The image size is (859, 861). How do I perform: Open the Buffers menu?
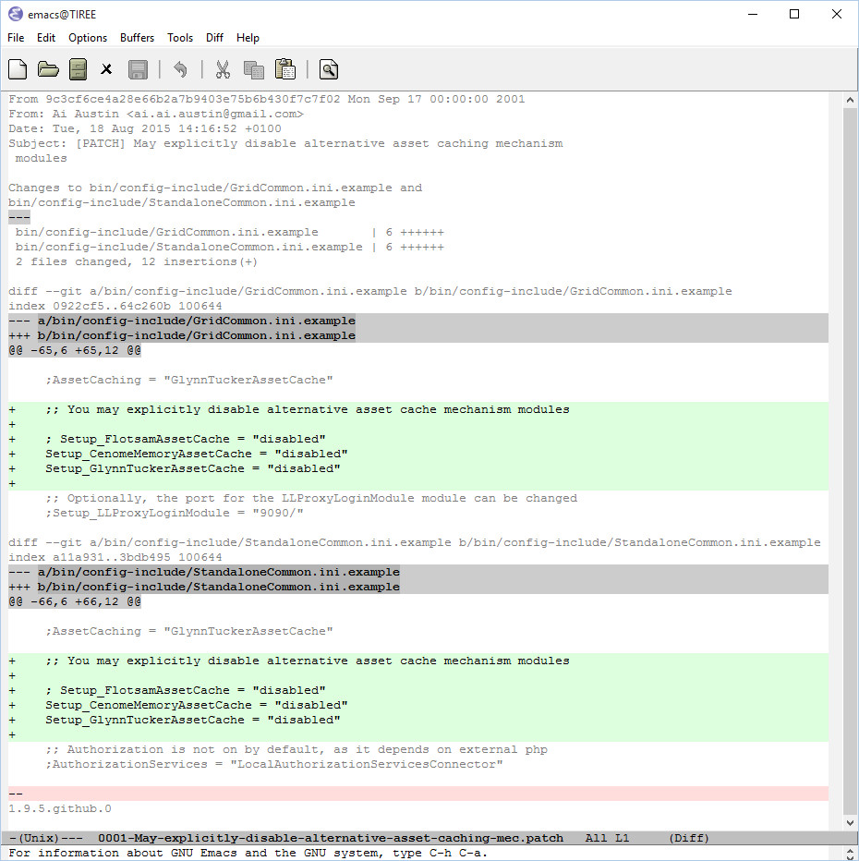tap(137, 38)
